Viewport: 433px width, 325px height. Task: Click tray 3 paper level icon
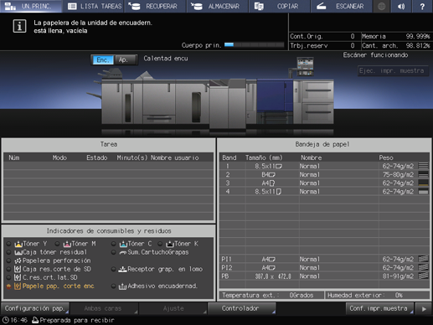(x=423, y=183)
